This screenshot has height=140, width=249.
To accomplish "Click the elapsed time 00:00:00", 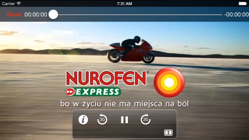I will (36, 15).
